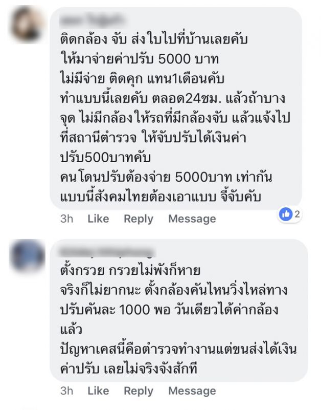The image size is (321, 410).
Task: Open the second commenter's blue profile picture
Action: click(x=27, y=255)
